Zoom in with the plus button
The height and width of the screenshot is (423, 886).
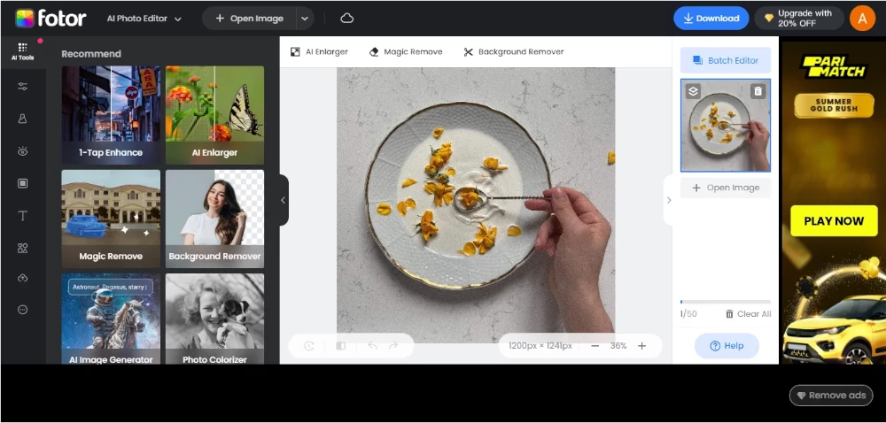point(642,346)
